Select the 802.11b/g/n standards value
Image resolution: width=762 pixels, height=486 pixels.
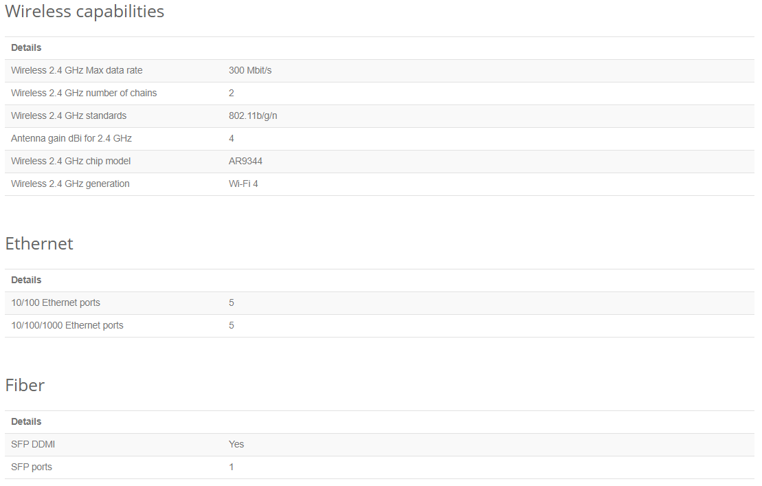point(253,115)
